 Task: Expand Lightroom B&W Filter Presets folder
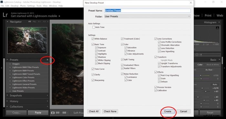pyautogui.click(x=10, y=67)
